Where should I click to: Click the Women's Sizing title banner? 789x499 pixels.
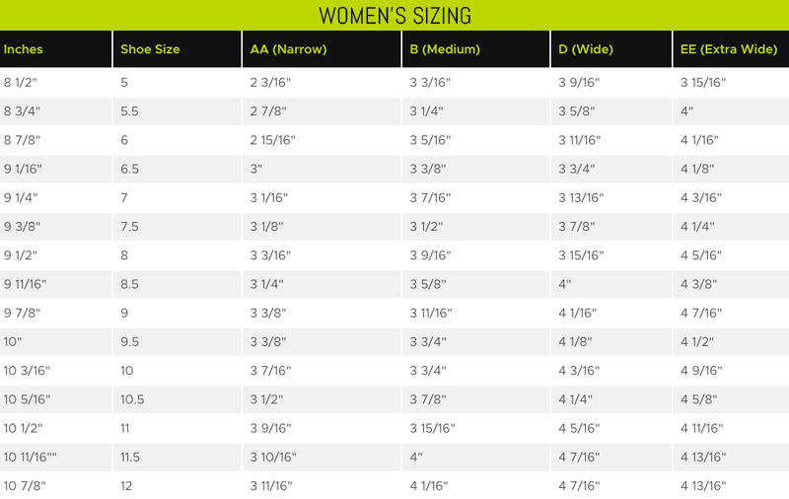[394, 15]
